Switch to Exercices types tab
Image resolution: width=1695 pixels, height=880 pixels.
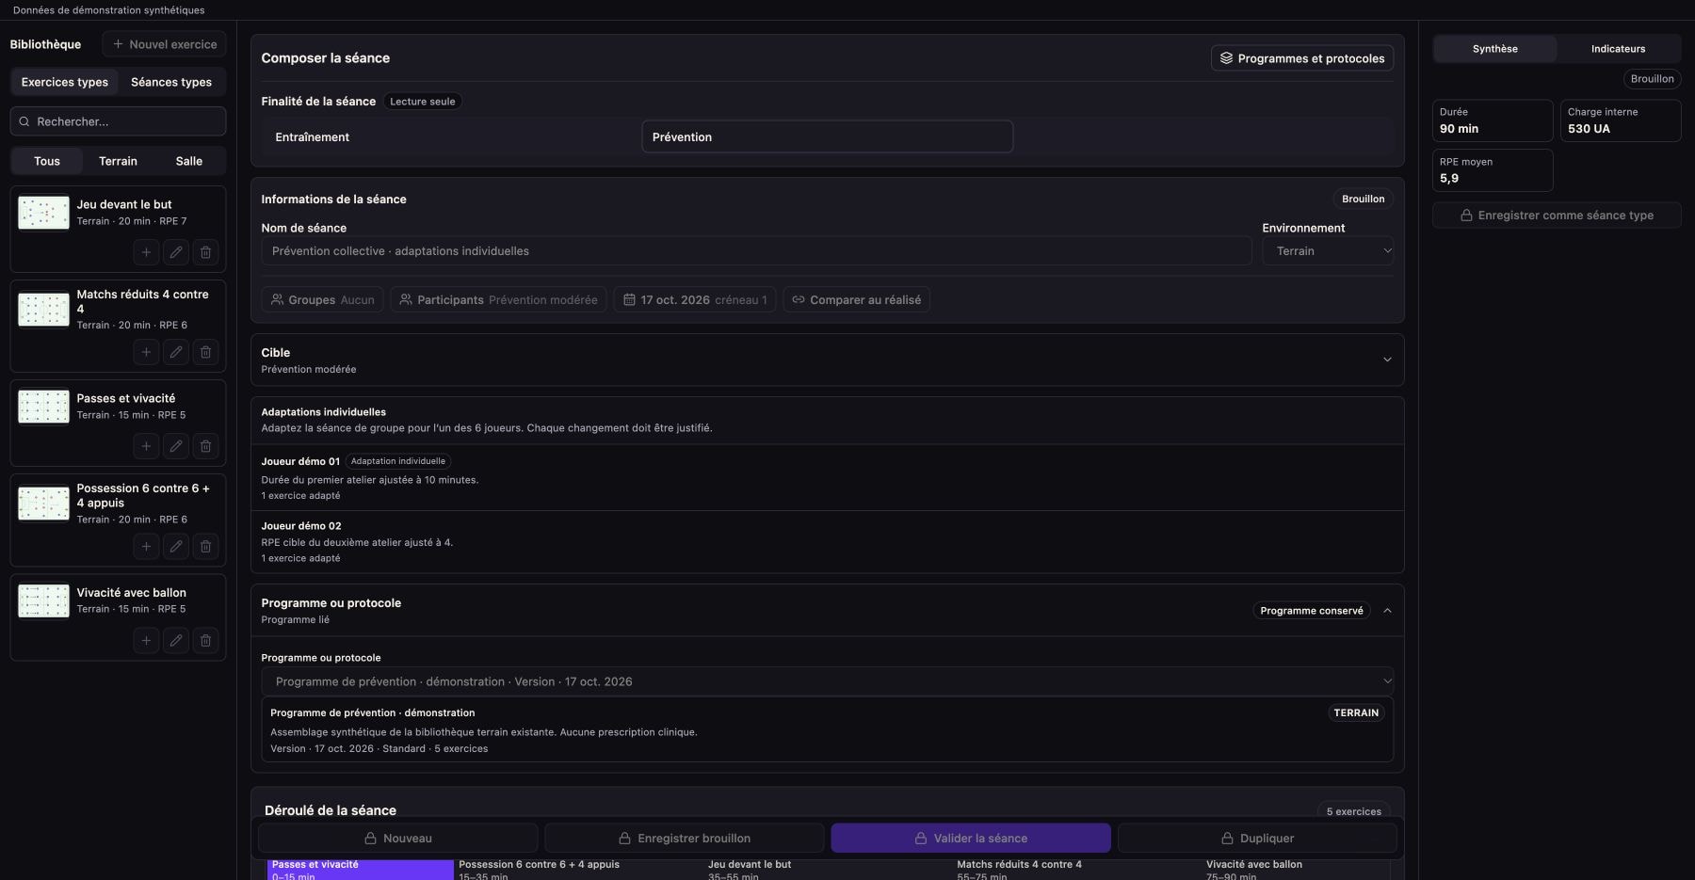(65, 82)
